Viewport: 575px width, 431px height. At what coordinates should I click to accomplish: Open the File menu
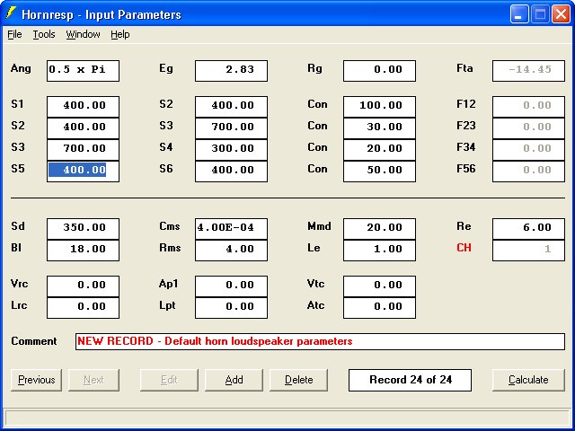pyautogui.click(x=14, y=34)
